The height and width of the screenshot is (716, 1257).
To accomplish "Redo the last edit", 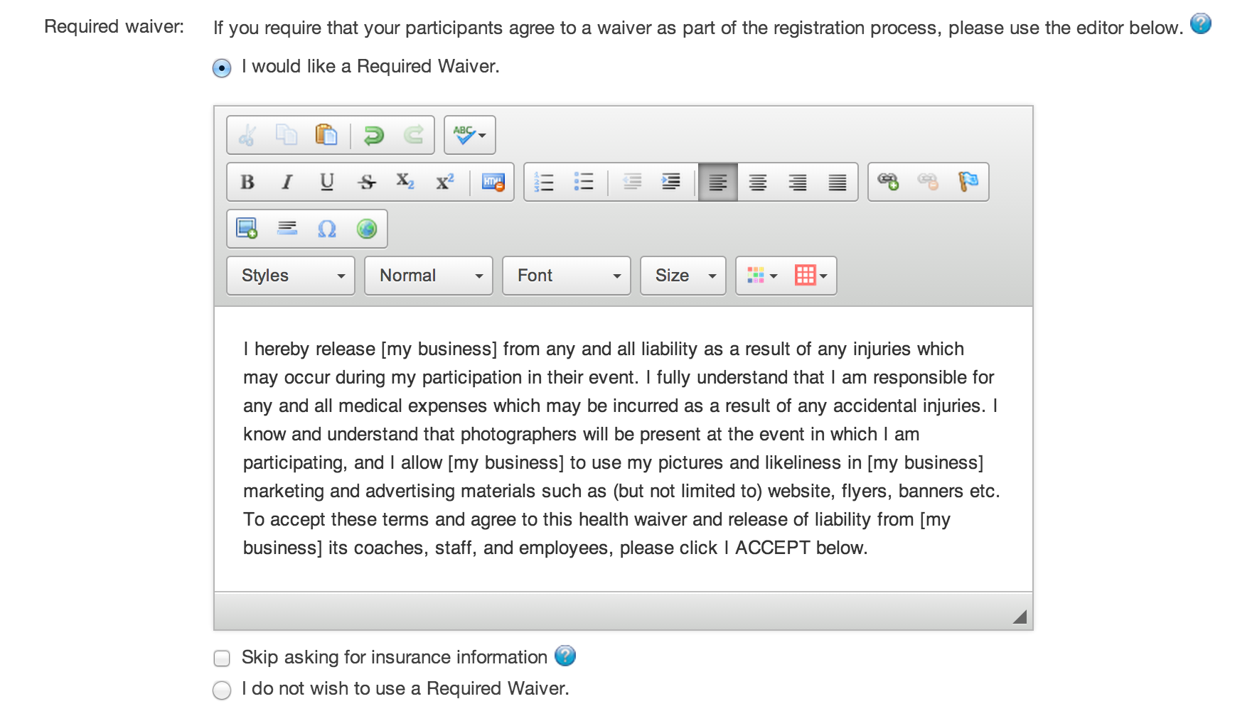I will coord(413,135).
